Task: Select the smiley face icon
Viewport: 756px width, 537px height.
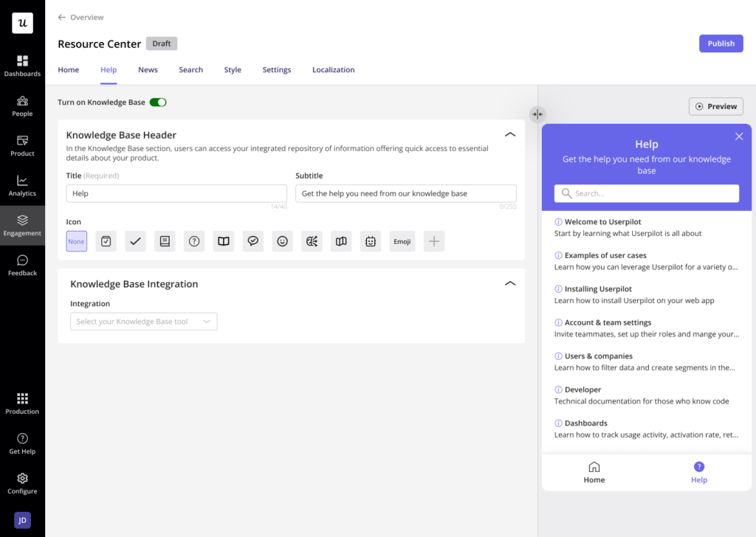Action: (282, 241)
